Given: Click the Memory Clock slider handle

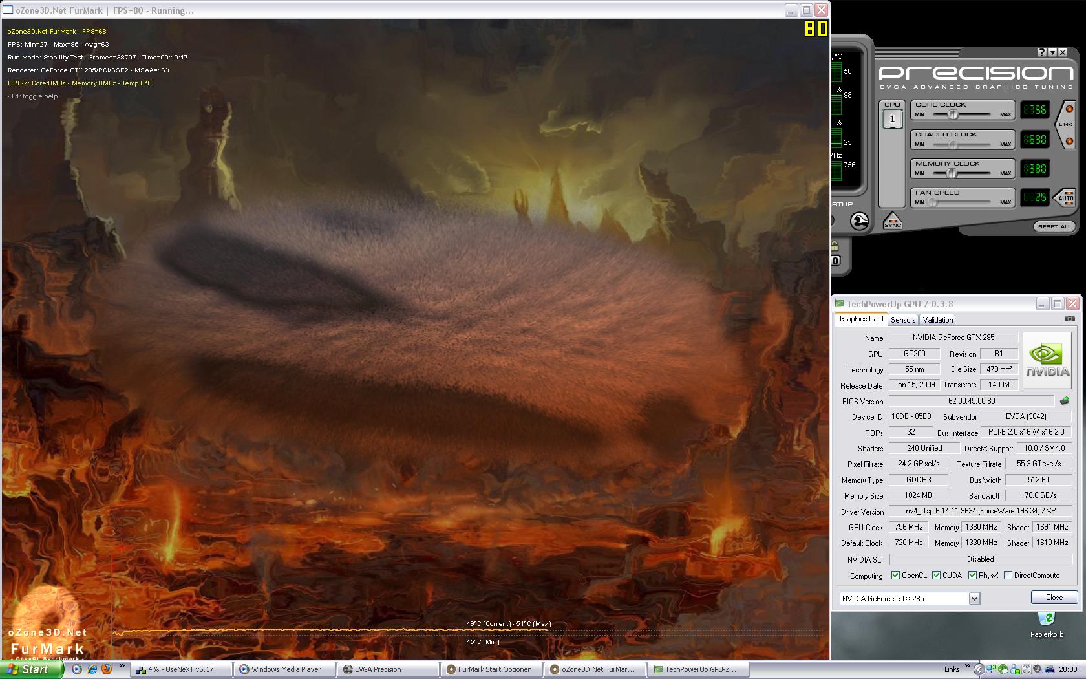Looking at the screenshot, I should pyautogui.click(x=951, y=173).
